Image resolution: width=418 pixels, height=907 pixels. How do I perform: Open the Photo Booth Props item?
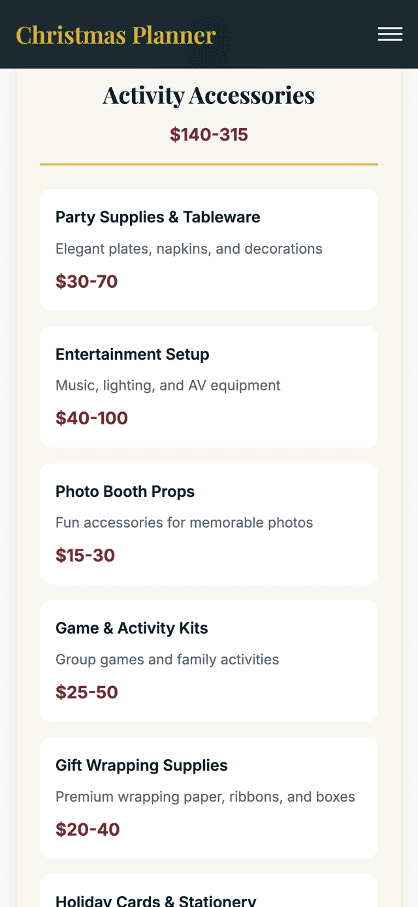click(209, 523)
